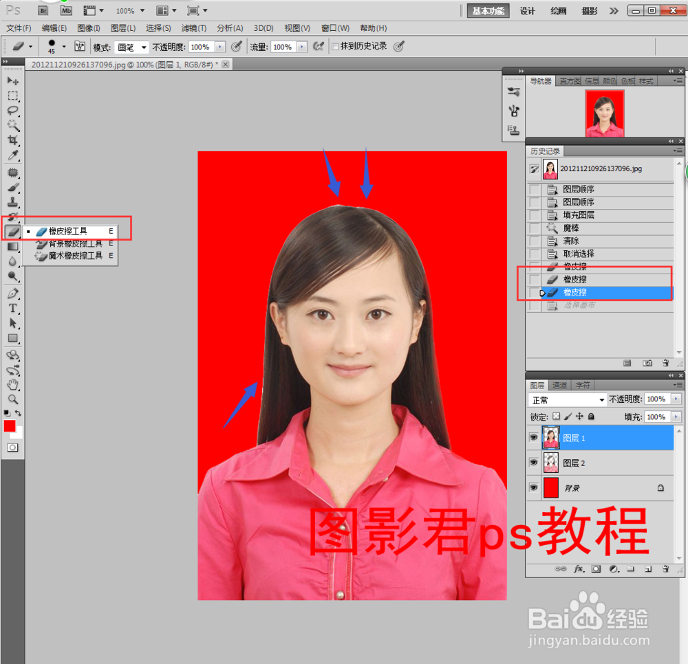Toggle lock image pixels

(568, 417)
